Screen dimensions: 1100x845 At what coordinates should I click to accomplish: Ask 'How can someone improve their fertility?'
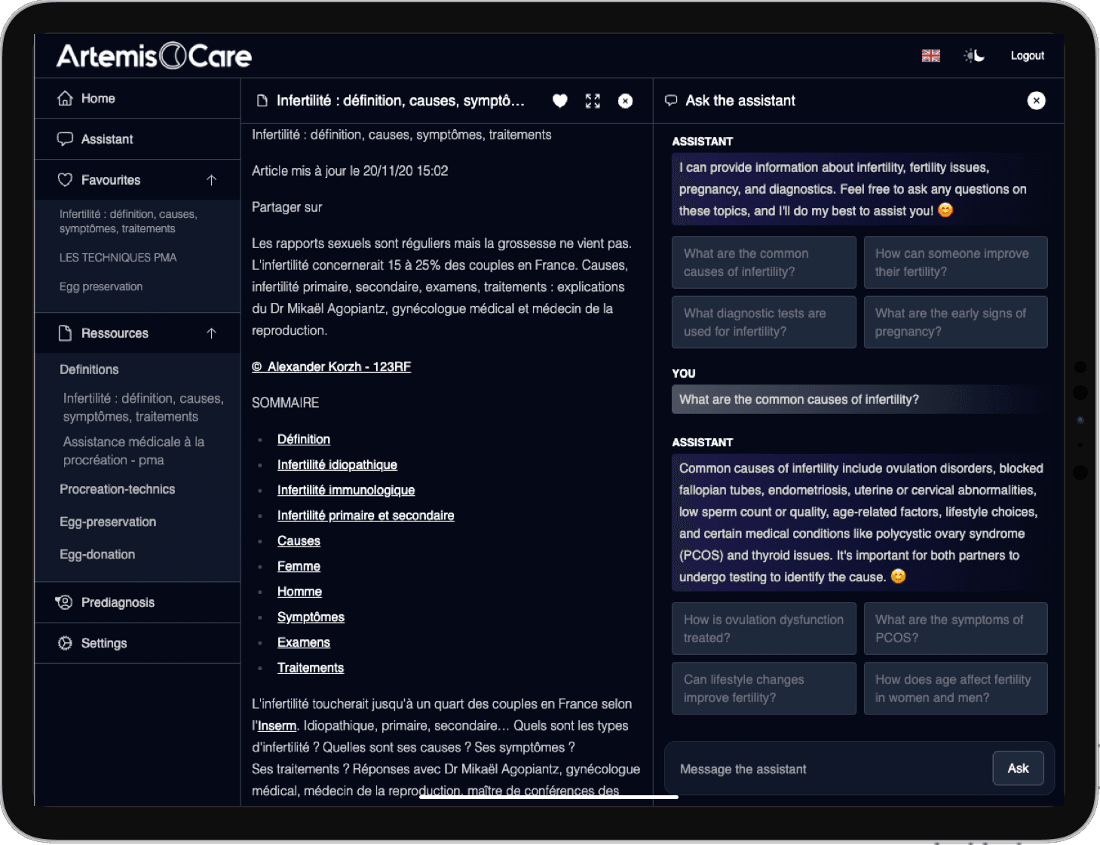(955, 262)
